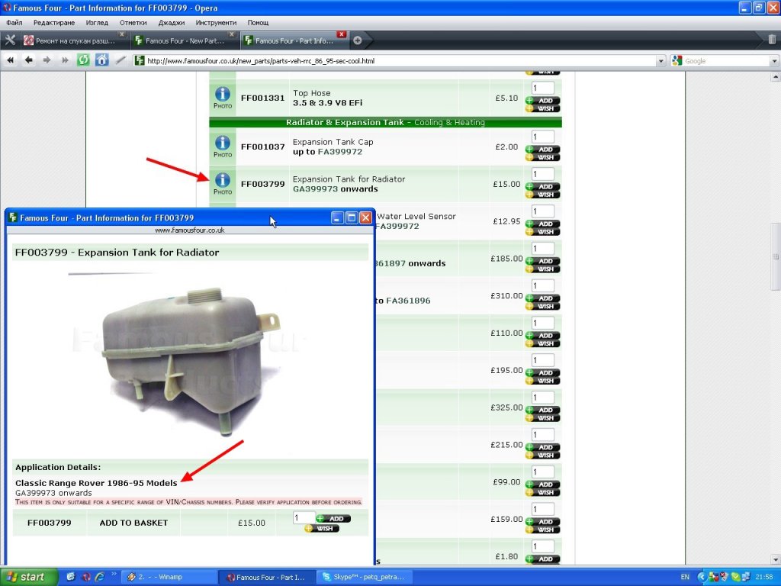
Task: Open Photo info for FF003799 Expansion Tank
Action: pos(223,184)
